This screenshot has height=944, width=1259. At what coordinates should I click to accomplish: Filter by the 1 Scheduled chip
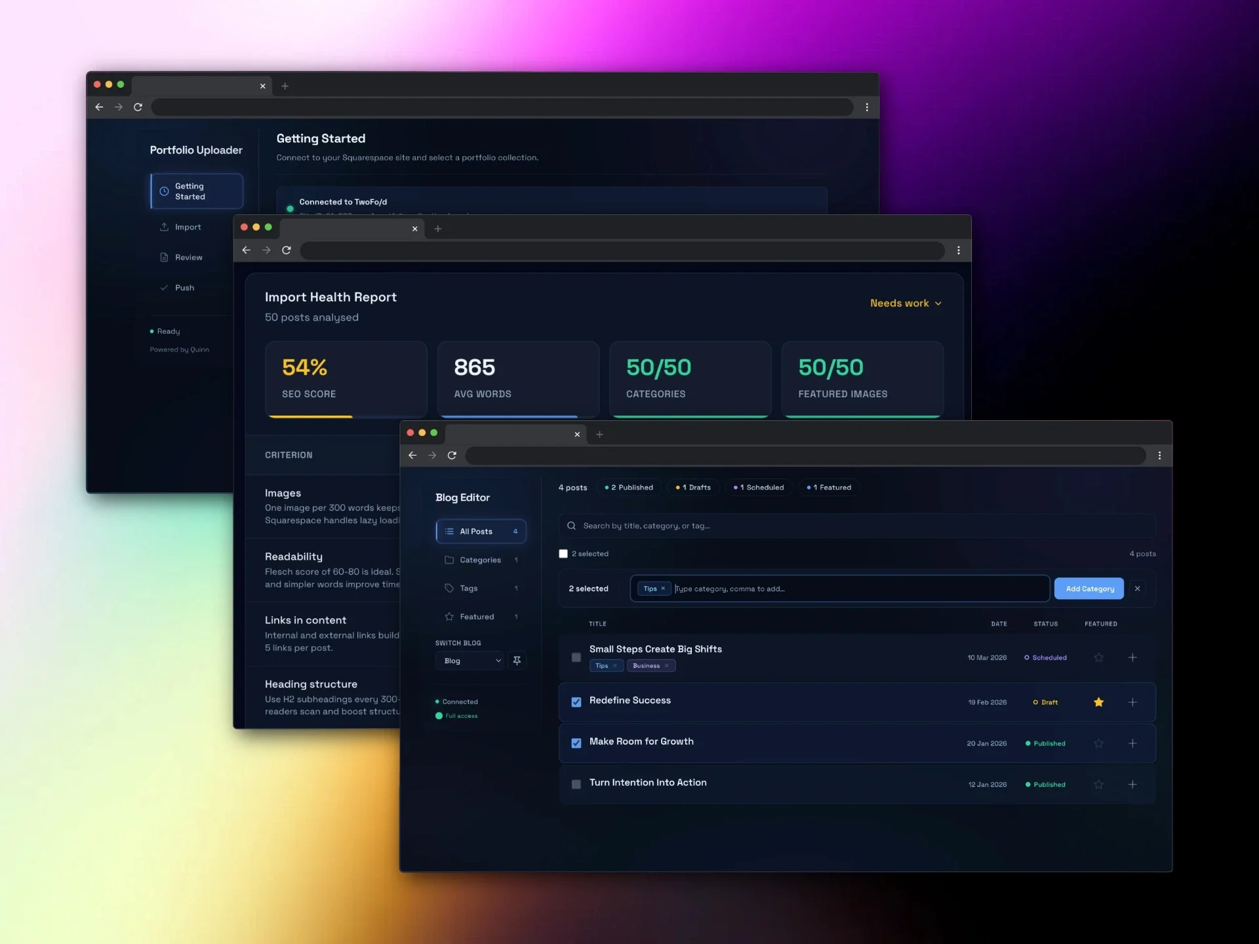coord(759,487)
